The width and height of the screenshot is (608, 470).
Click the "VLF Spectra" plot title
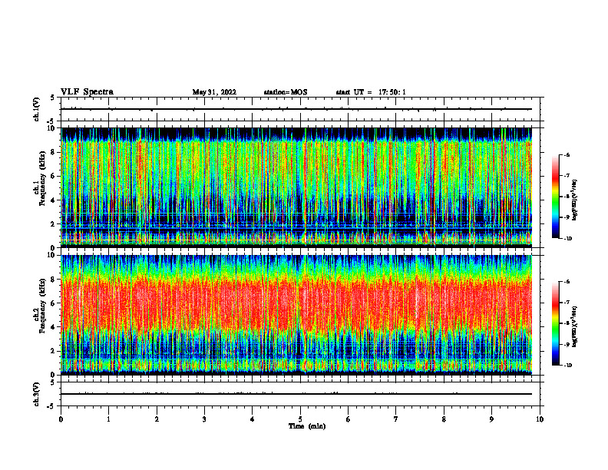(x=87, y=92)
